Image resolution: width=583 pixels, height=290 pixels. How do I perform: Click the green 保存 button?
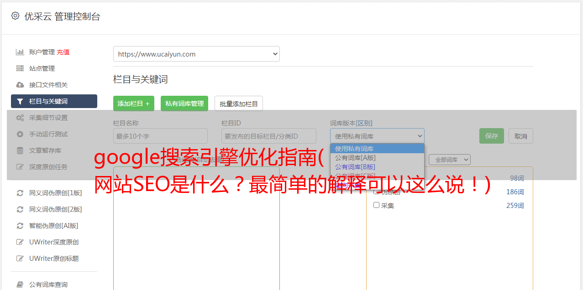[492, 136]
